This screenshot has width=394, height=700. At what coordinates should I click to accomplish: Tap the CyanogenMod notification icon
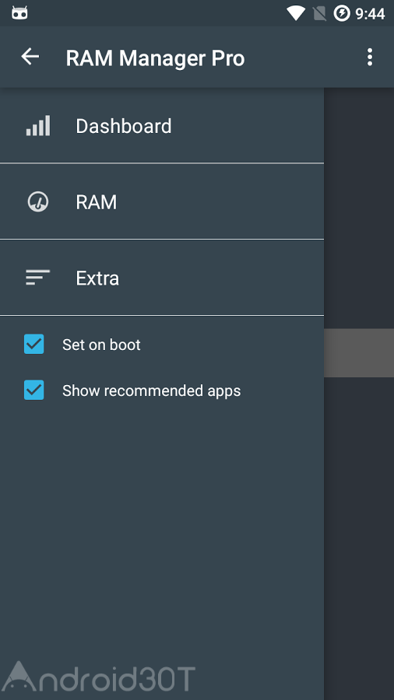click(19, 13)
